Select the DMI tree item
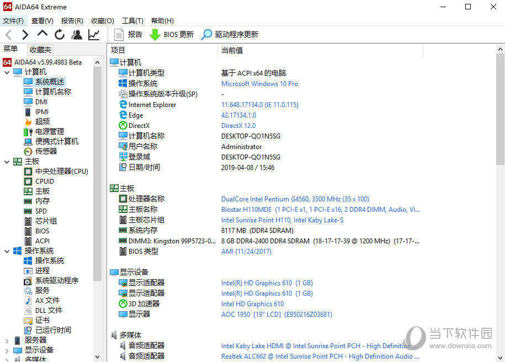505x362 pixels. point(36,102)
